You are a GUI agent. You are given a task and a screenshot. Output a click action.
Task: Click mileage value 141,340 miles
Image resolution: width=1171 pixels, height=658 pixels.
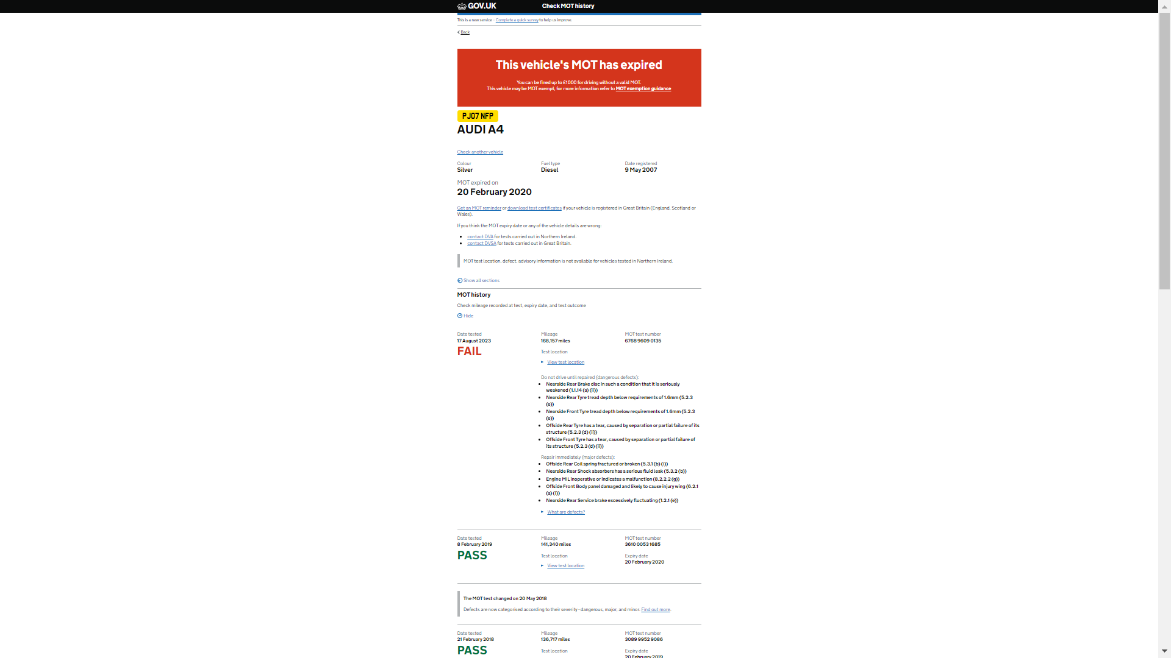556,545
